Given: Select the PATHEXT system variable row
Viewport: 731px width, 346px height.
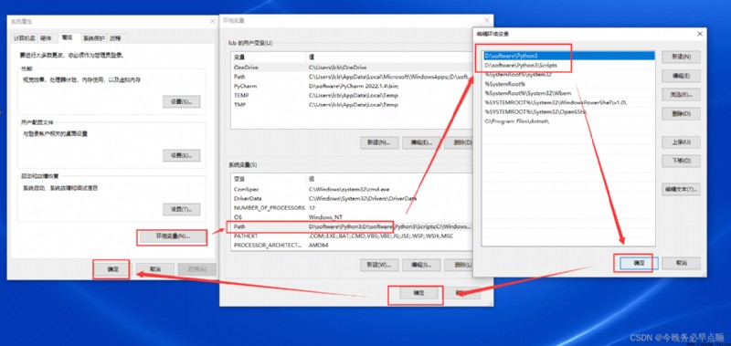Looking at the screenshot, I should point(352,236).
